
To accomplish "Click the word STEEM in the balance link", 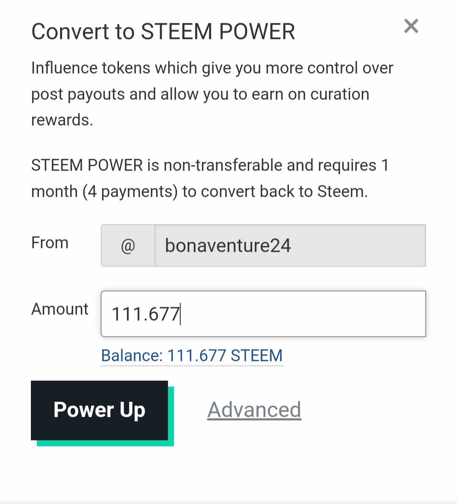I will (257, 356).
